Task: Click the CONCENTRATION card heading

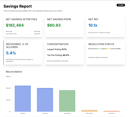Action: (x=58, y=44)
